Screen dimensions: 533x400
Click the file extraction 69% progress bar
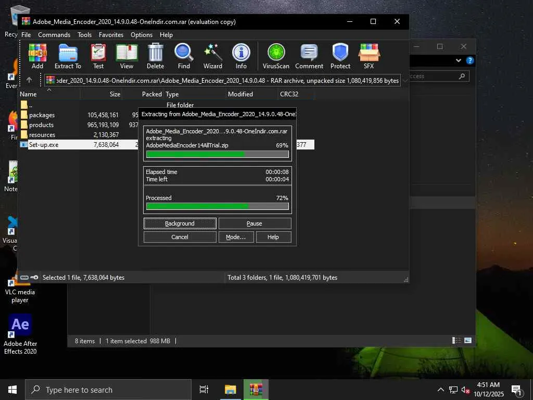click(x=217, y=154)
